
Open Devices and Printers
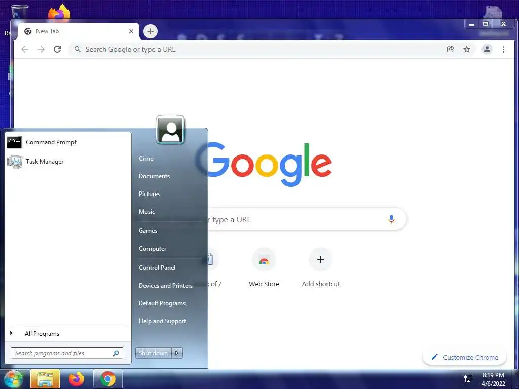click(x=166, y=286)
